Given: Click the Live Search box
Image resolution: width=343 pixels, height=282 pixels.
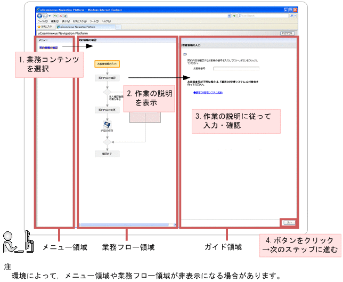Looking at the screenshot, I should (263, 16).
